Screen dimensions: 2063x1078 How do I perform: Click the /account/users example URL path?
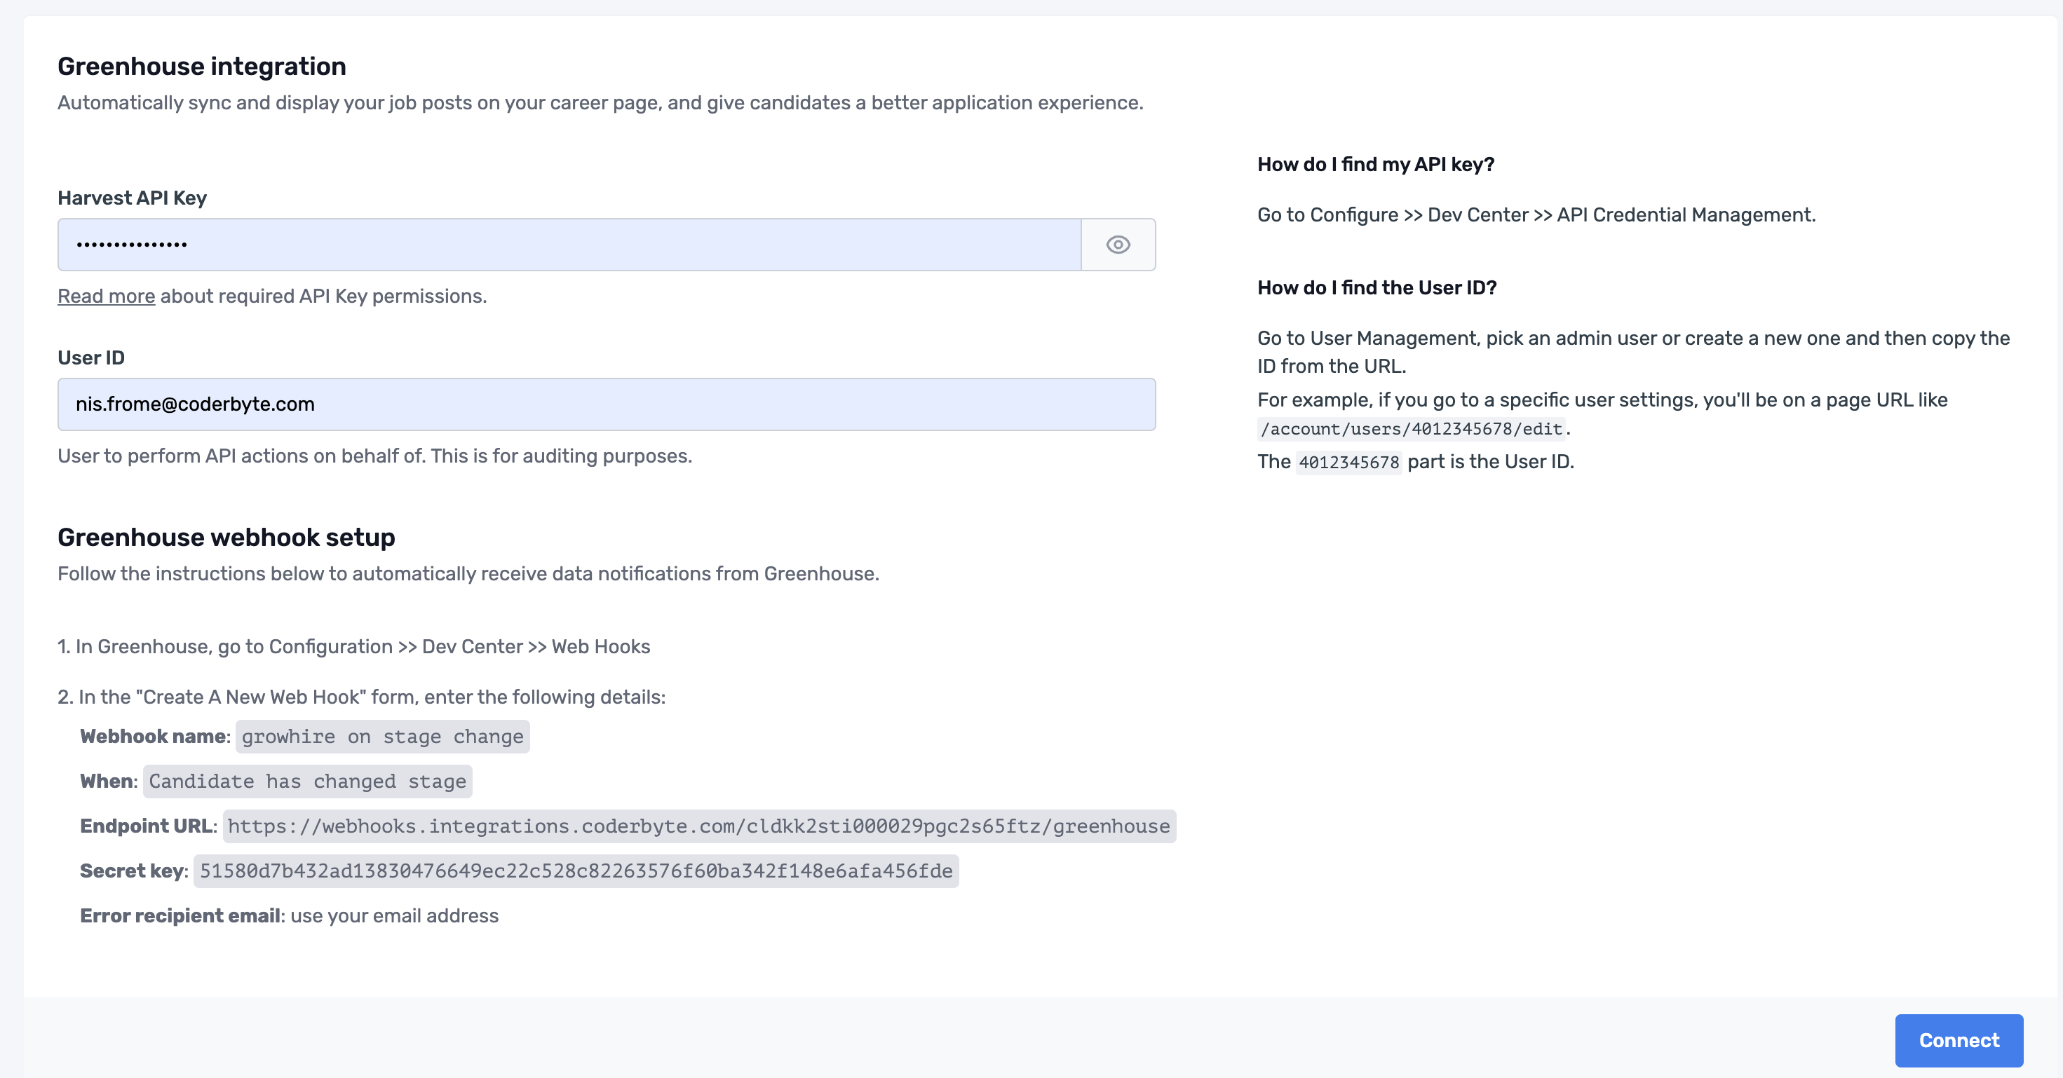click(x=1410, y=429)
